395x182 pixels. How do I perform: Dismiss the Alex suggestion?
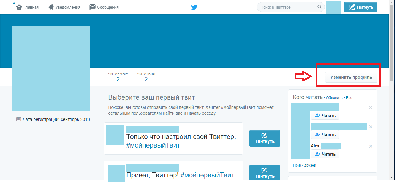(x=371, y=146)
